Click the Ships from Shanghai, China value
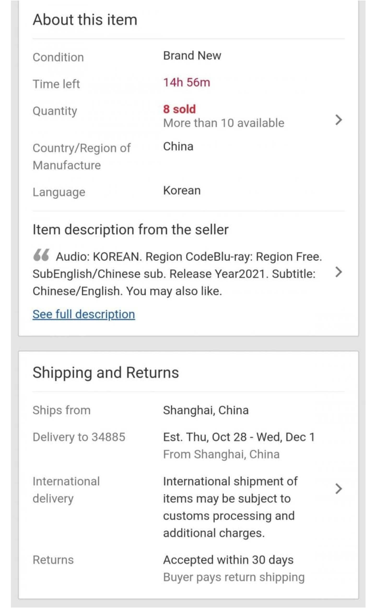 (x=206, y=410)
